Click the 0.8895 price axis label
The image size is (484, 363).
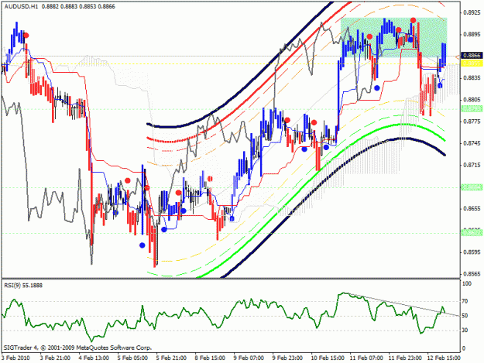(x=472, y=34)
